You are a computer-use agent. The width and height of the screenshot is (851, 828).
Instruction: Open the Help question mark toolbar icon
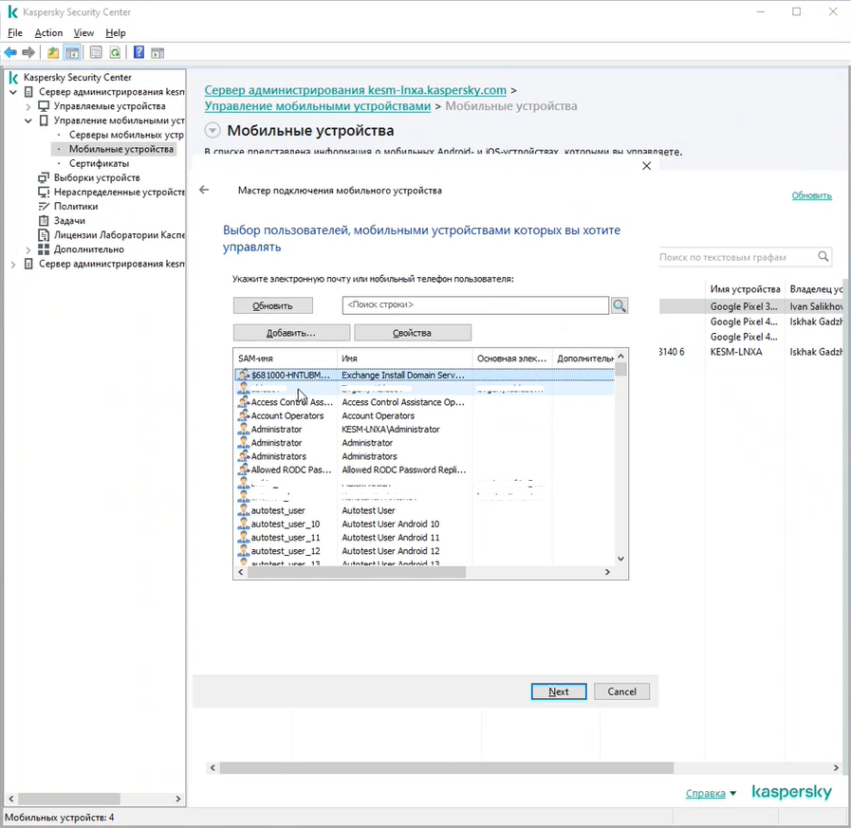tap(139, 52)
